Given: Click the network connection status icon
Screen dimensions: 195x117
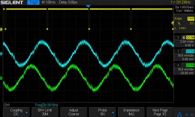Looking at the screenshot, I should (x=180, y=114).
